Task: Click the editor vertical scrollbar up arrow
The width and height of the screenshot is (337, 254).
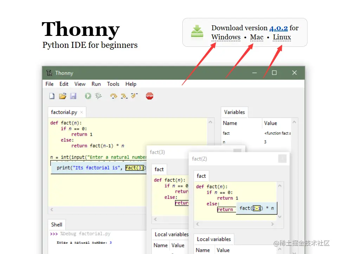Action: (x=210, y=122)
